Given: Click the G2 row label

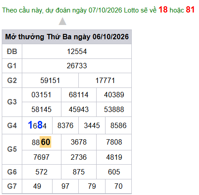Looking at the screenshot, I should (x=12, y=80).
